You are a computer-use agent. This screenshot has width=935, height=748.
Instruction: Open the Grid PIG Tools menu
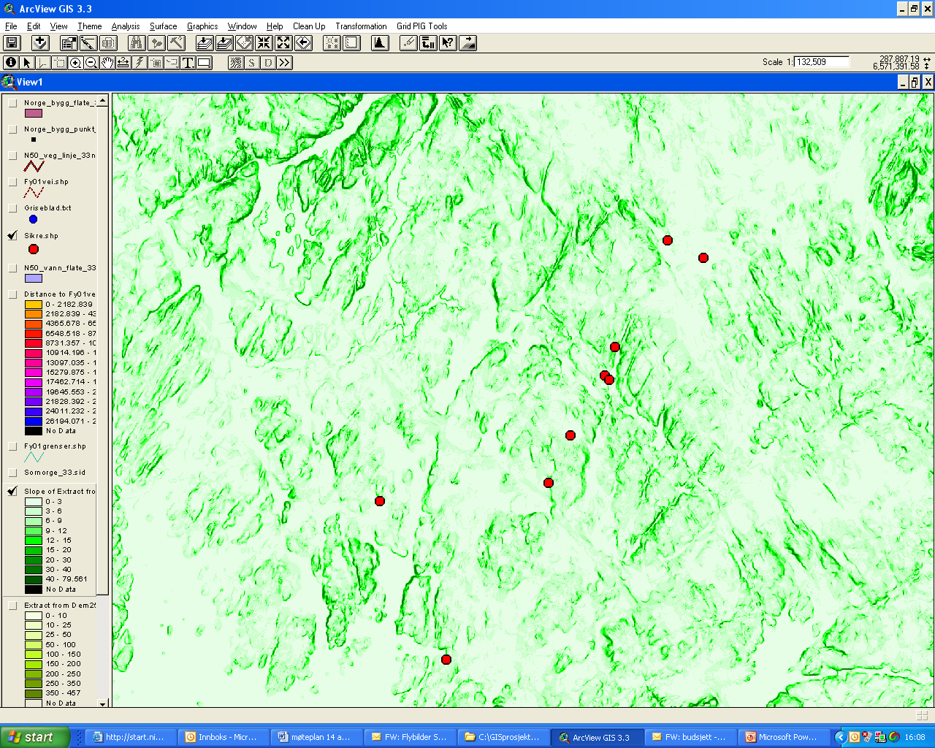coord(422,26)
